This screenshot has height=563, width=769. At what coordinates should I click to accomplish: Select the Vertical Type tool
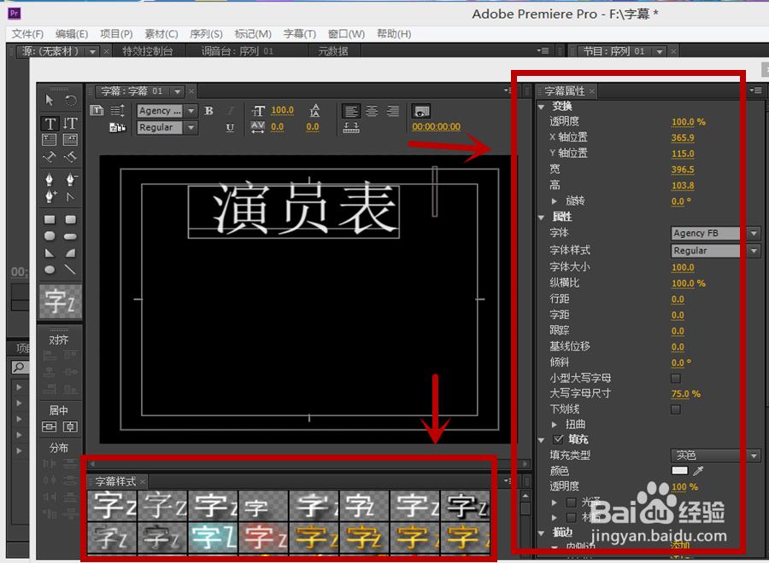71,124
